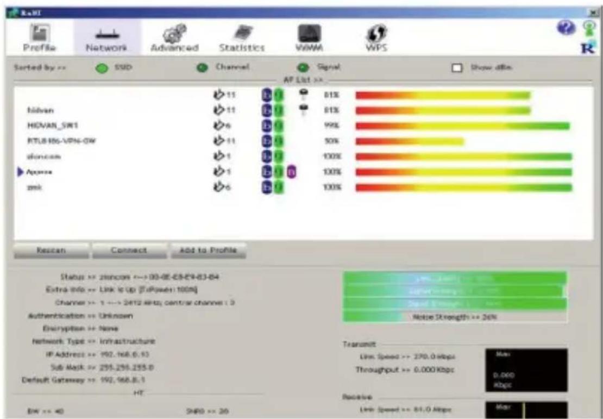The image size is (603, 419).
Task: Select the zmk network row
Action: pyautogui.click(x=302, y=187)
